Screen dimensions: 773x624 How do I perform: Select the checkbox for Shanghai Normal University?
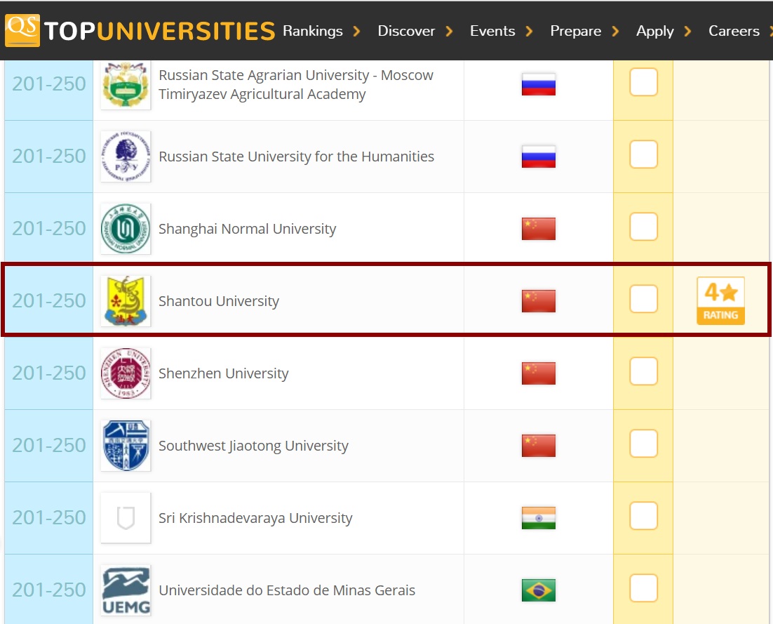643,227
